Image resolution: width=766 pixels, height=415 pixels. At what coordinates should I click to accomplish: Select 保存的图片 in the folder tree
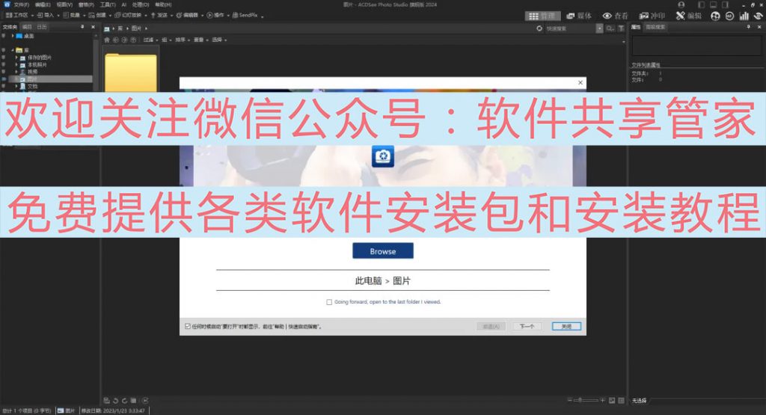coord(39,58)
